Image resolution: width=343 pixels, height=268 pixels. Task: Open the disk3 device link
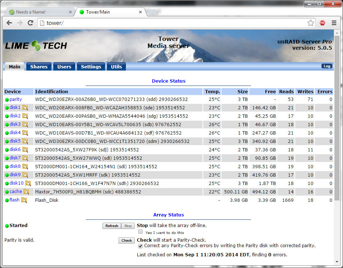15,124
